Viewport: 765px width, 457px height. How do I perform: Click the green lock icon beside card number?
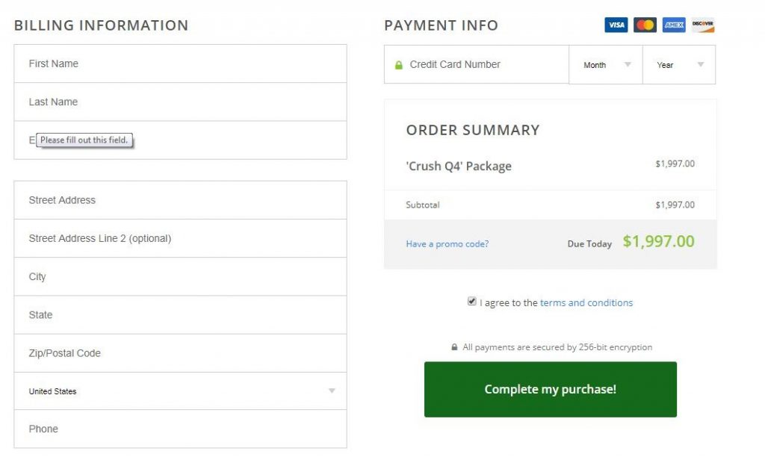399,65
